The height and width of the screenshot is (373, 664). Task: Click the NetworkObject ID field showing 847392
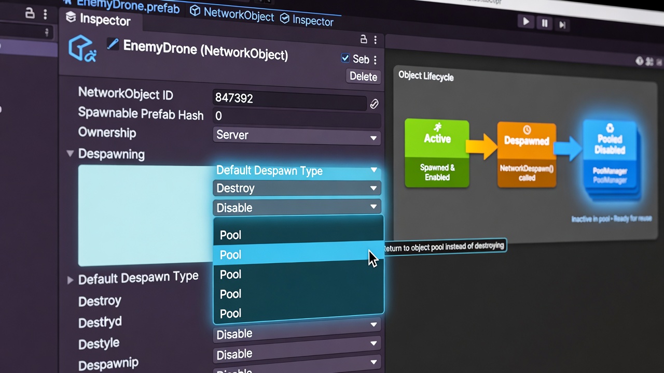(290, 98)
